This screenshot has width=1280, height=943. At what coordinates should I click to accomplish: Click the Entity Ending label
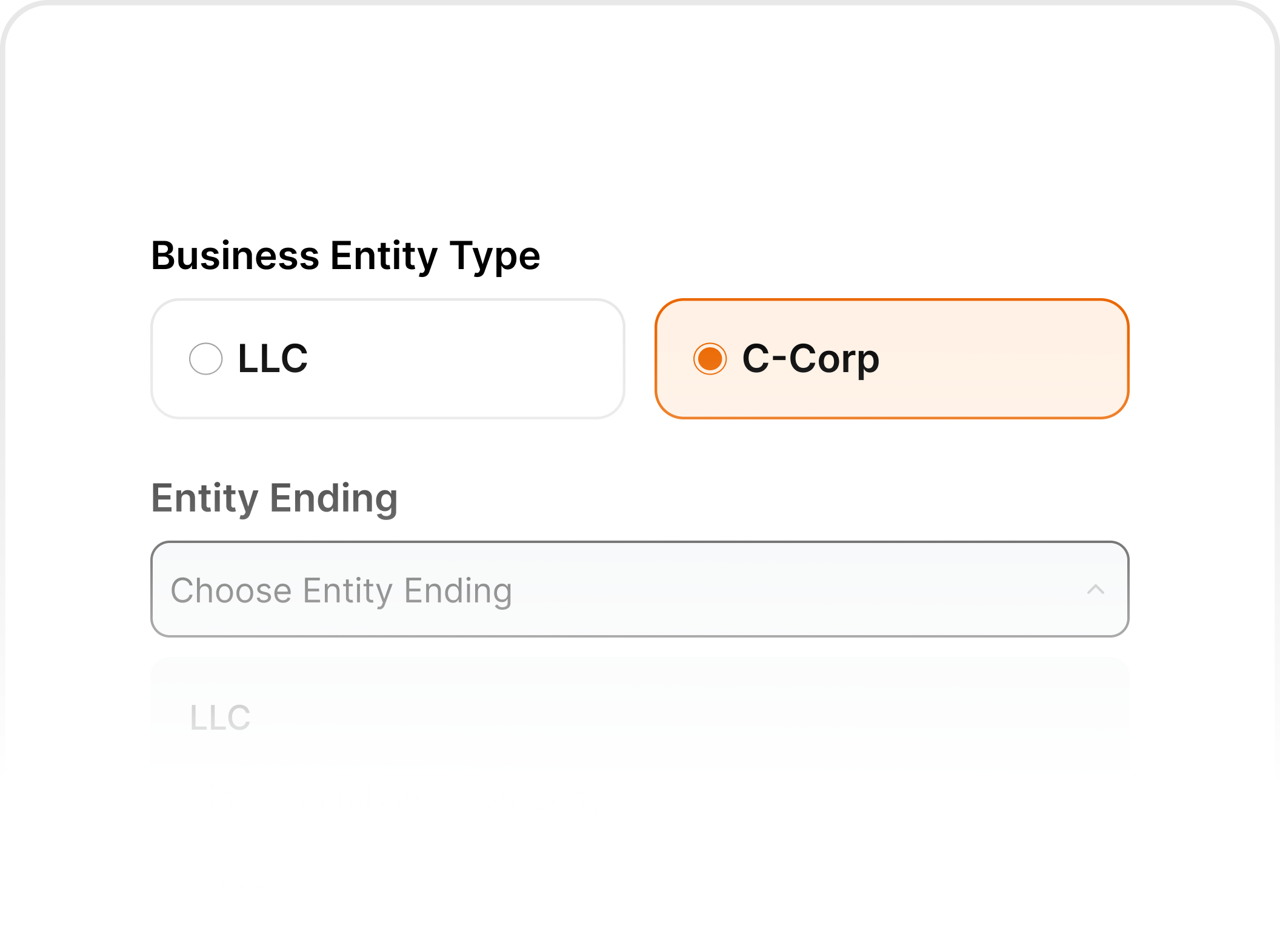[274, 498]
